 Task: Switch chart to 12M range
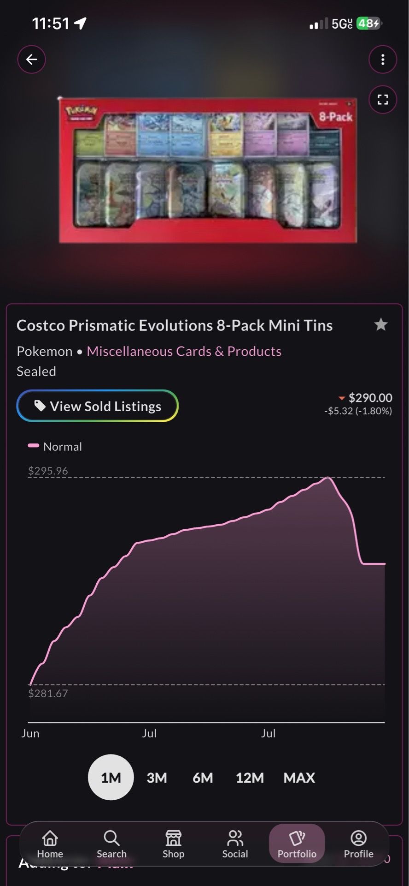(x=250, y=778)
